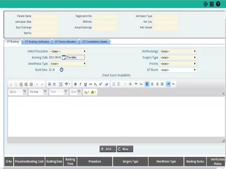Open the text background color picker
The width and height of the screenshot is (226, 169).
(x=93, y=92)
